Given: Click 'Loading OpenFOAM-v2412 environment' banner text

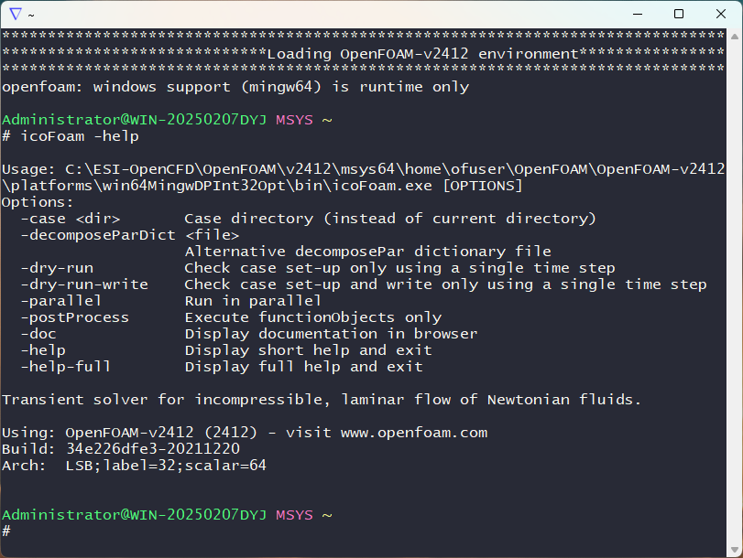Looking at the screenshot, I should pyautogui.click(x=422, y=54).
